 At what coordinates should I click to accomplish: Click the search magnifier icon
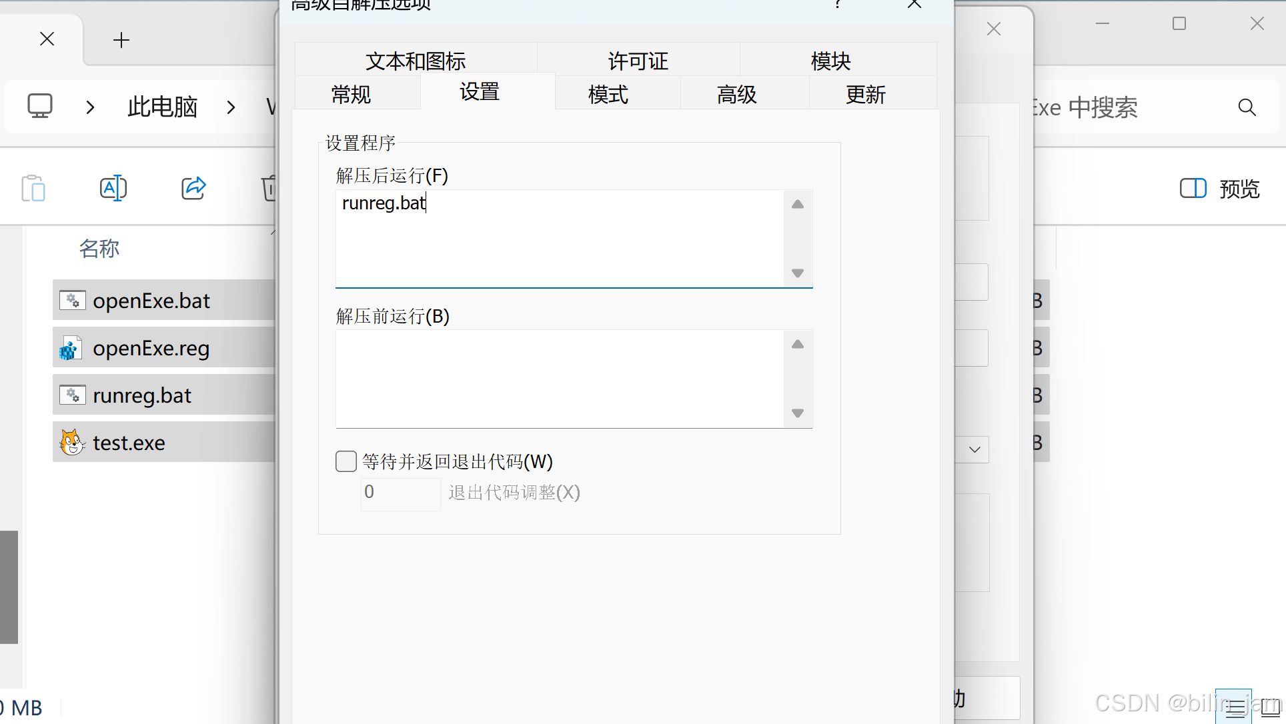click(1247, 107)
